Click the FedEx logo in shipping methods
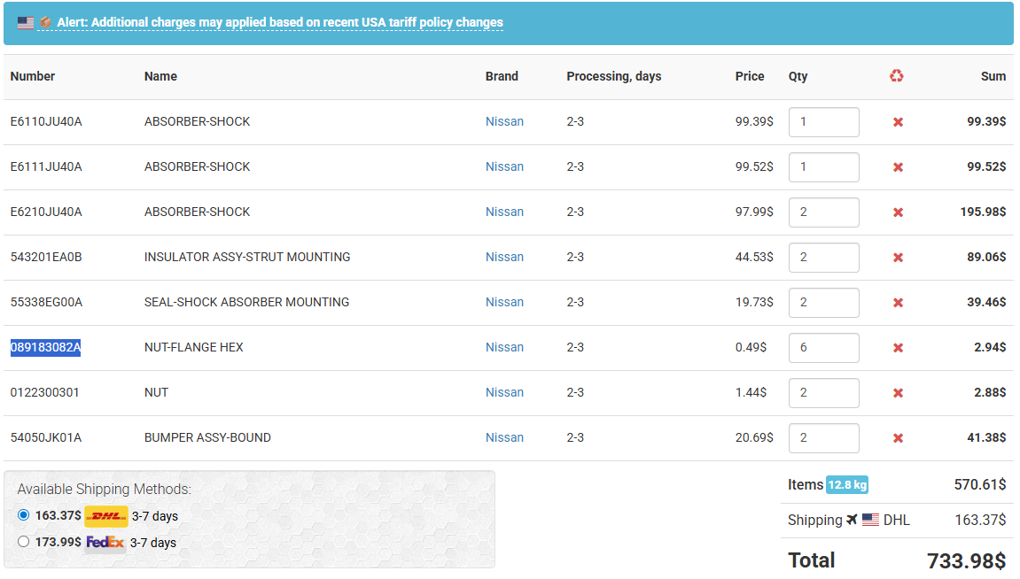1020x579 pixels. [x=105, y=543]
